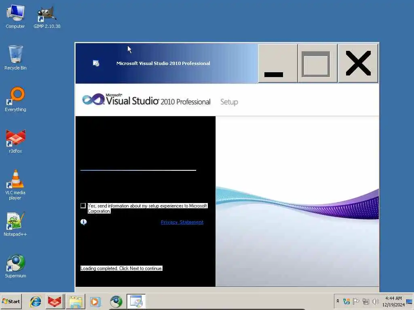Enable sending setup experiences to Microsoft
414x310 pixels.
coord(83,205)
